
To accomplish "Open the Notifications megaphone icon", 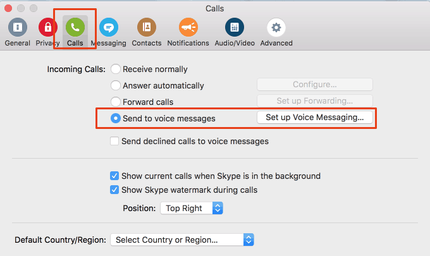I will (x=188, y=27).
